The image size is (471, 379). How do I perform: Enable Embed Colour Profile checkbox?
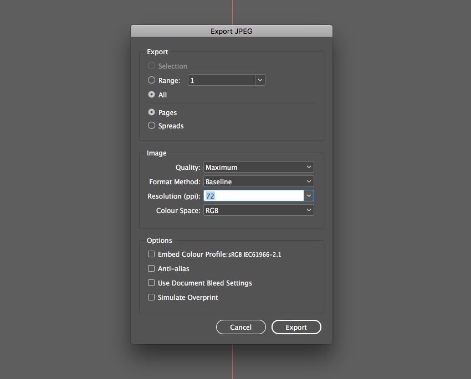[x=151, y=255]
